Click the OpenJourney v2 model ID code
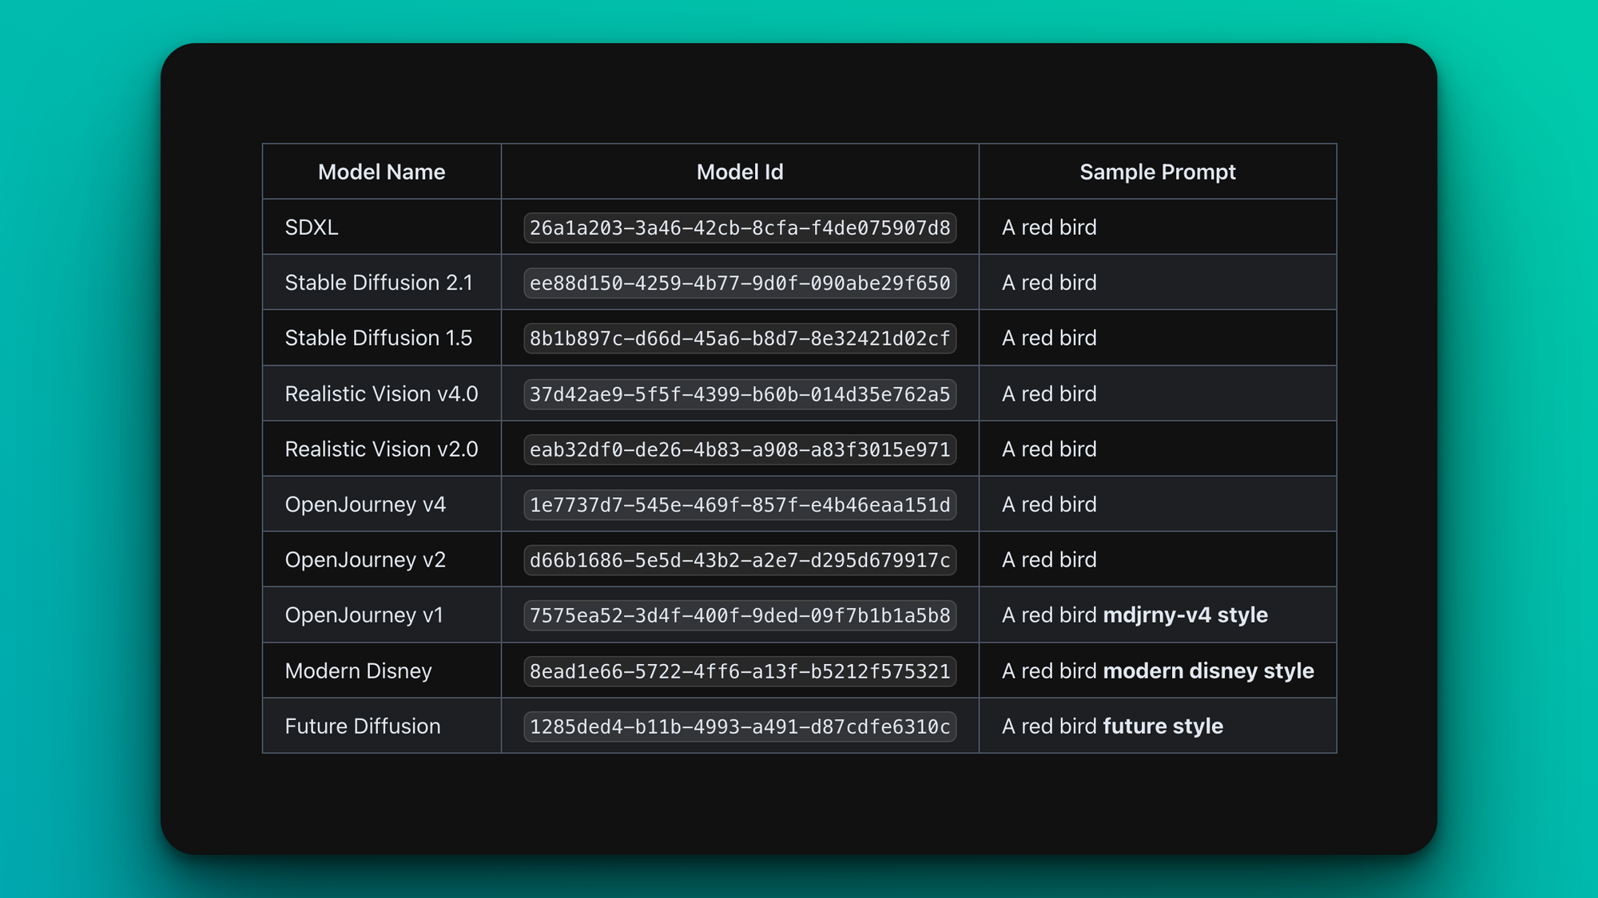This screenshot has width=1598, height=898. (x=740, y=560)
